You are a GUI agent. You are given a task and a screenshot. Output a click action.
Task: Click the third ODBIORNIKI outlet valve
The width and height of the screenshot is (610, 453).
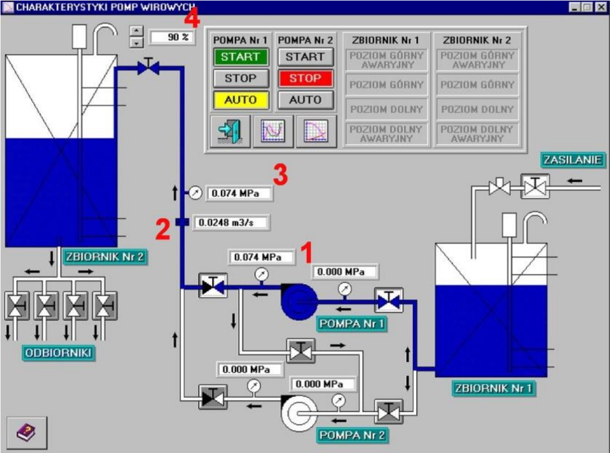pyautogui.click(x=75, y=306)
